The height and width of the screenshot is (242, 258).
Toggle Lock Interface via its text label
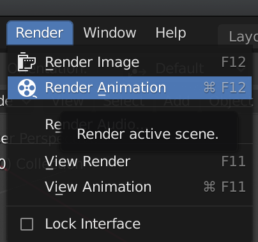(93, 224)
